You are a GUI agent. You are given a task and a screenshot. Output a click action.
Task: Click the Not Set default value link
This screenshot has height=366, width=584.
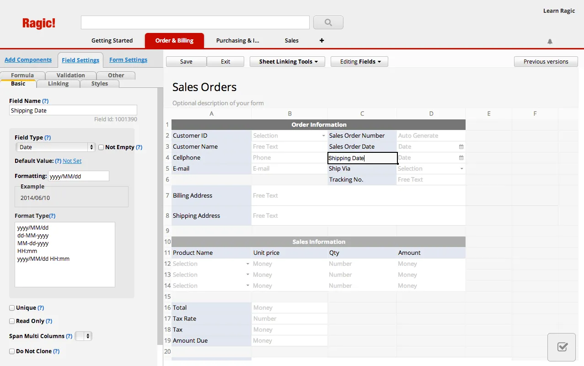point(72,161)
